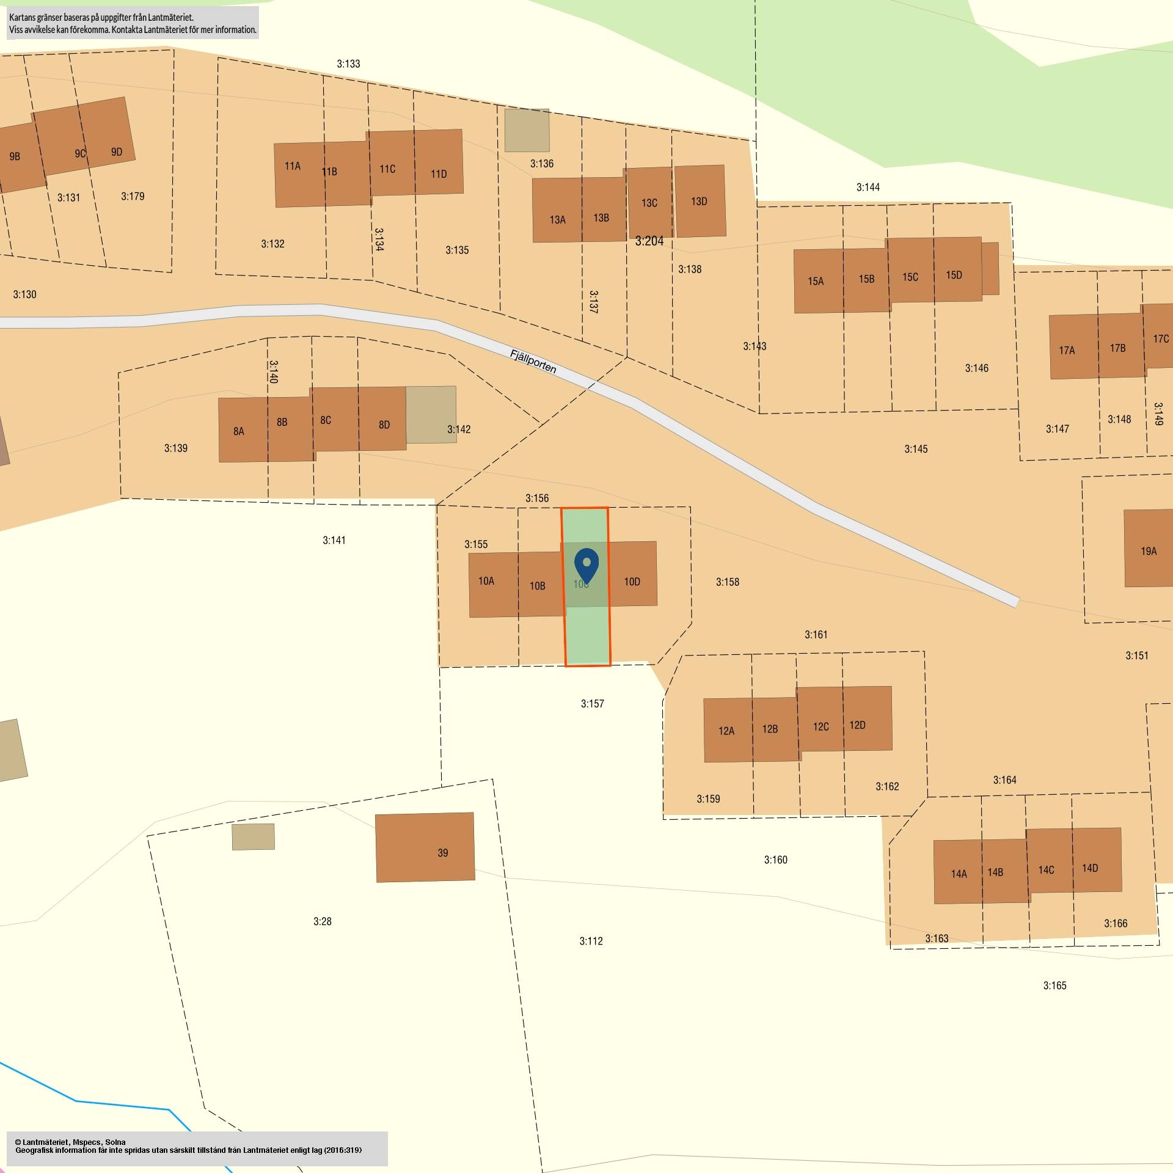The width and height of the screenshot is (1173, 1173).
Task: Select building 12A
Action: 728,730
